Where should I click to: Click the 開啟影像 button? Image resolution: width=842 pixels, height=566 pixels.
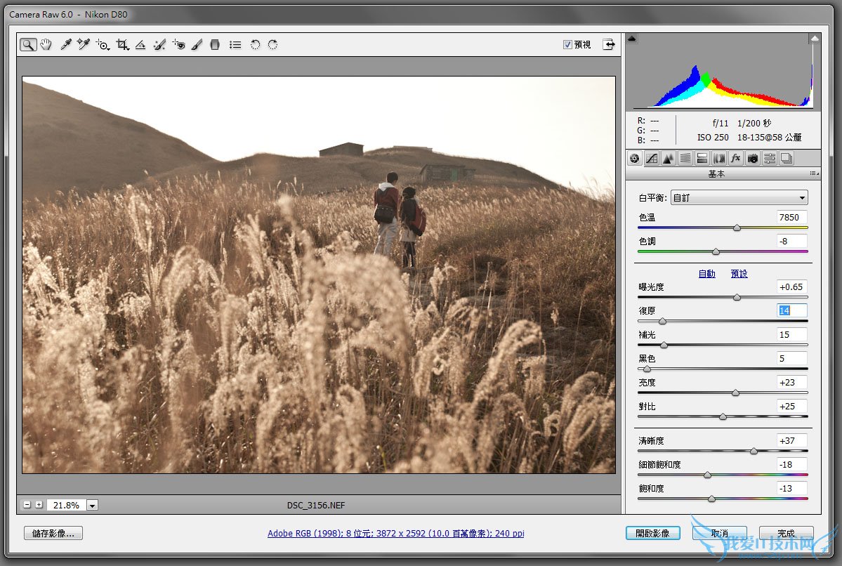coord(652,533)
